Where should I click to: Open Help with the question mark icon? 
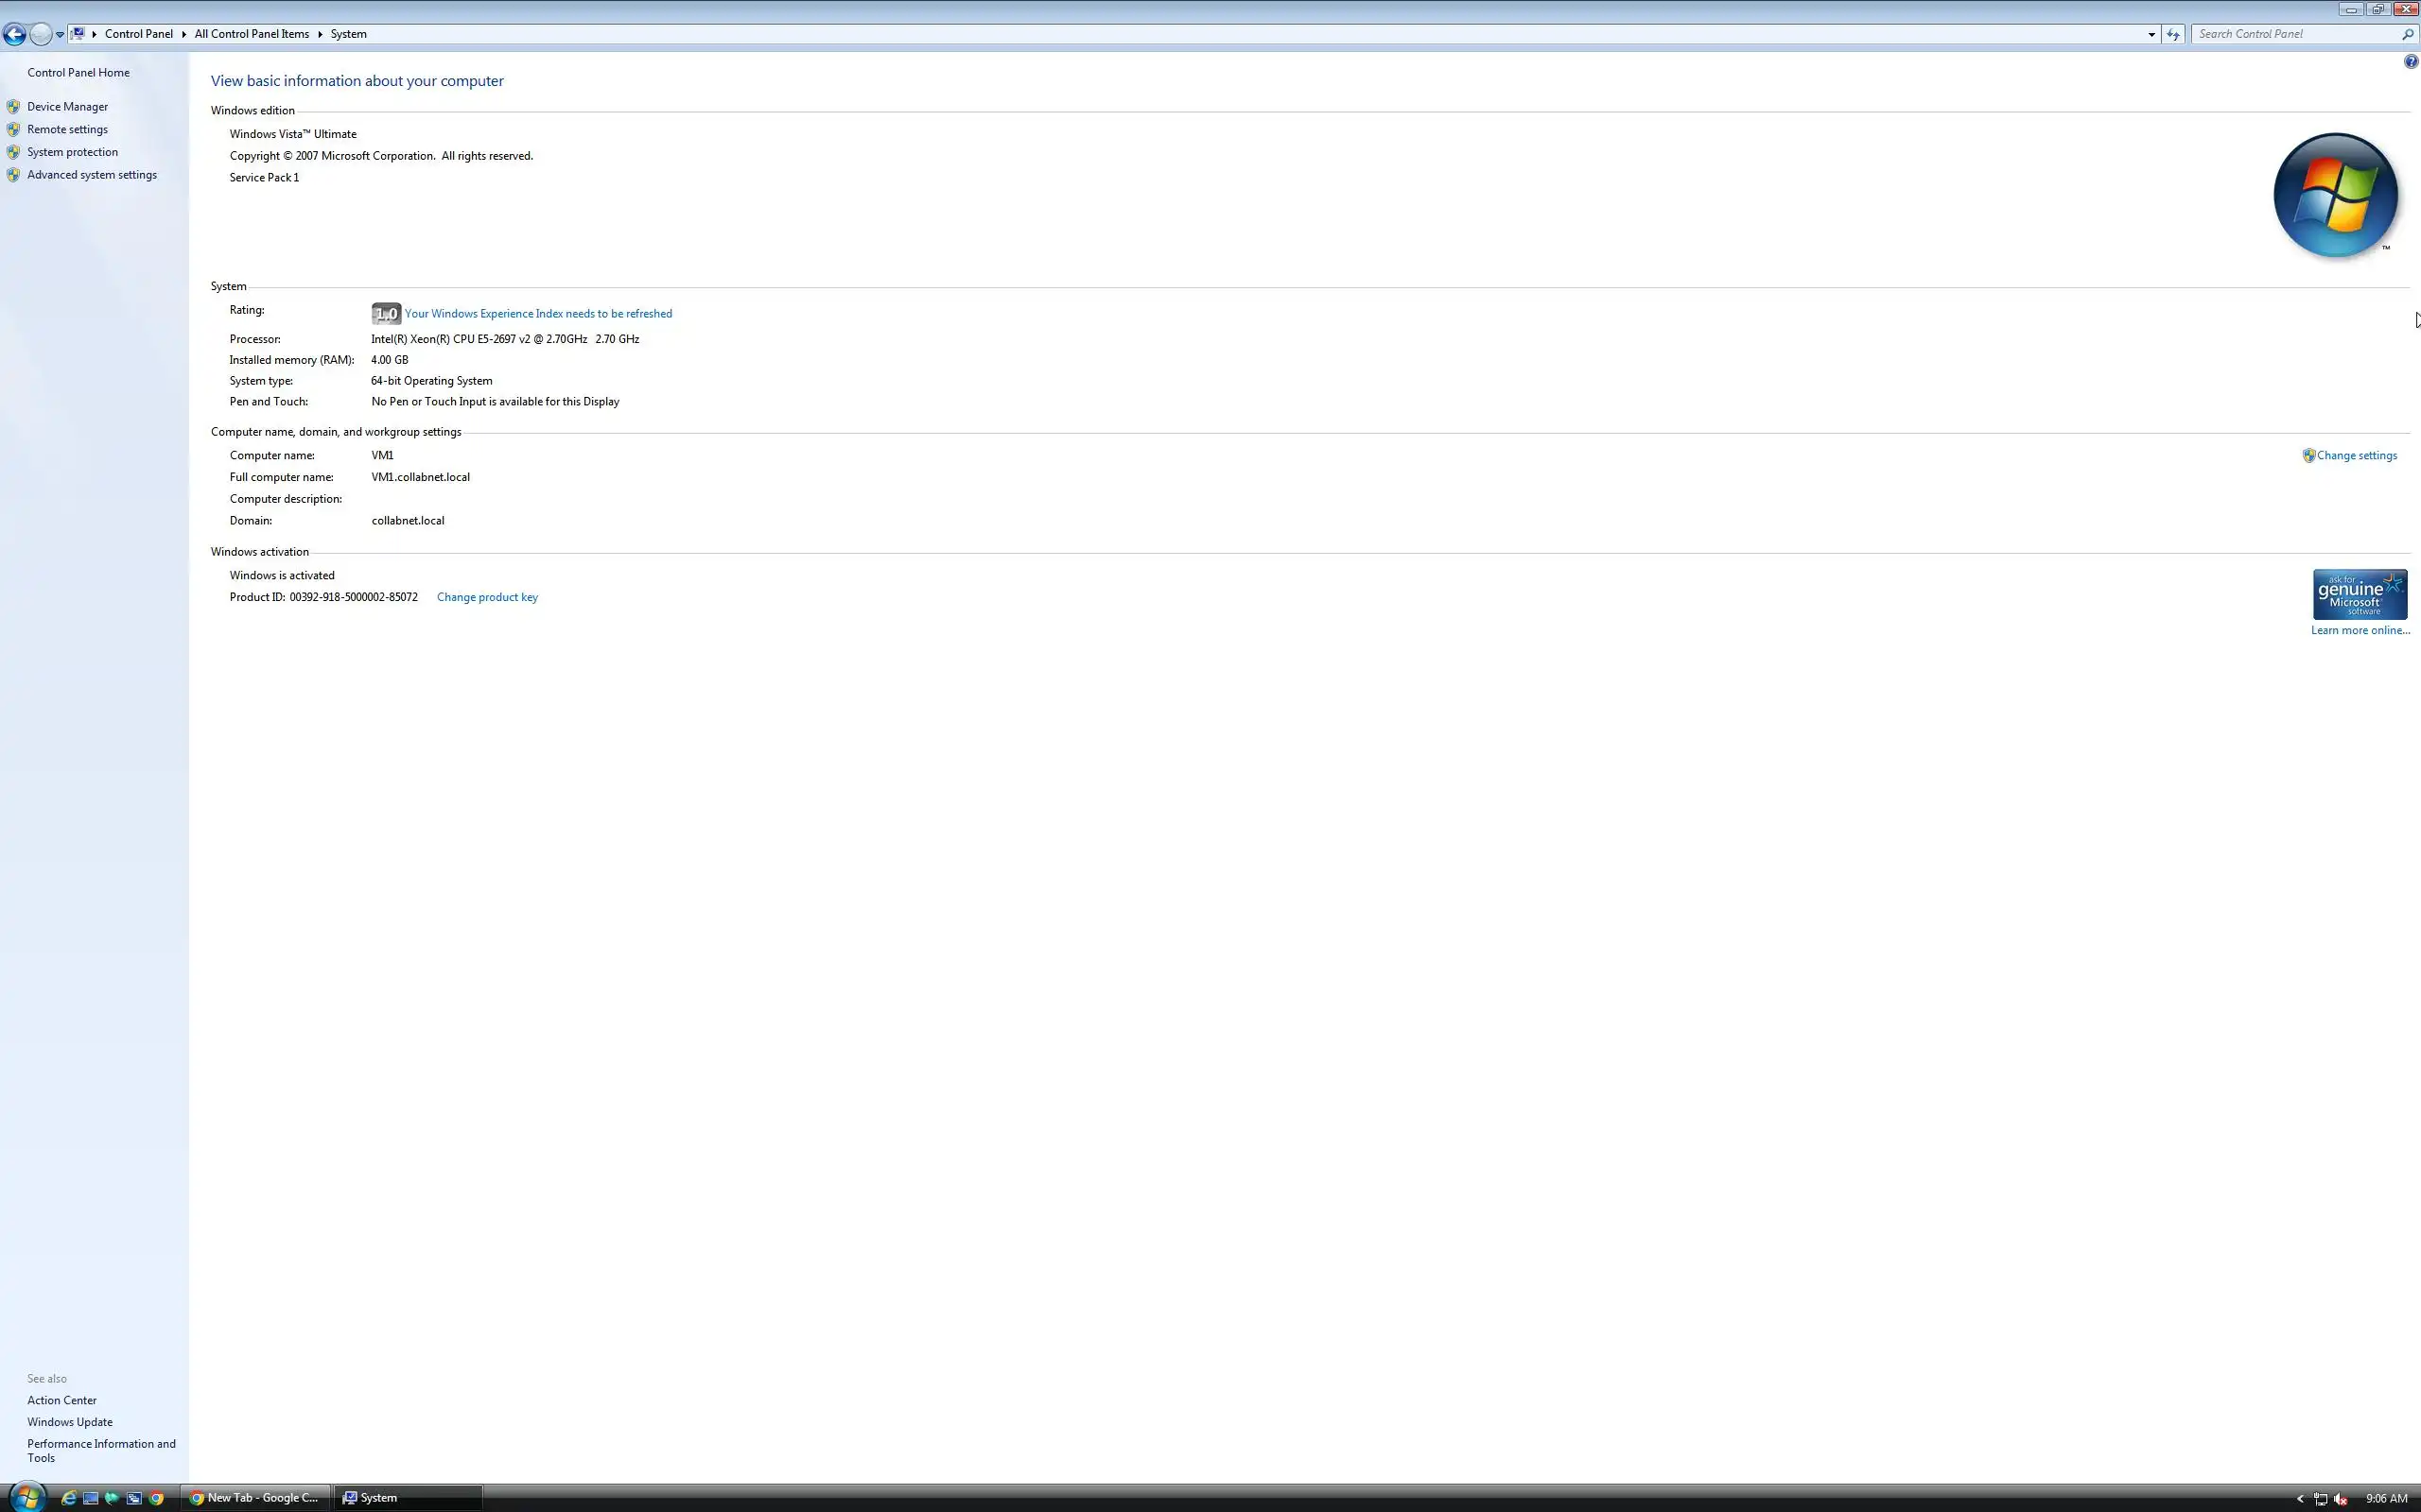pos(2410,62)
